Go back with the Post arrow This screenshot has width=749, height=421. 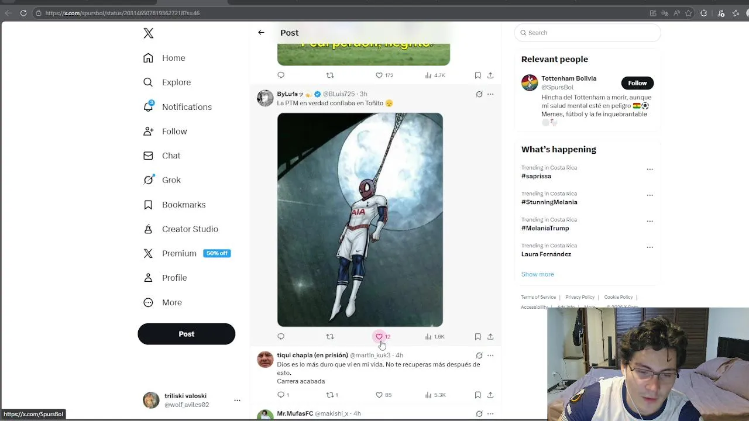coord(261,33)
